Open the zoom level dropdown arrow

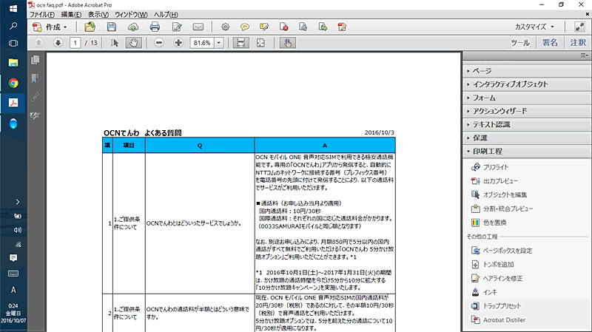pyautogui.click(x=219, y=43)
